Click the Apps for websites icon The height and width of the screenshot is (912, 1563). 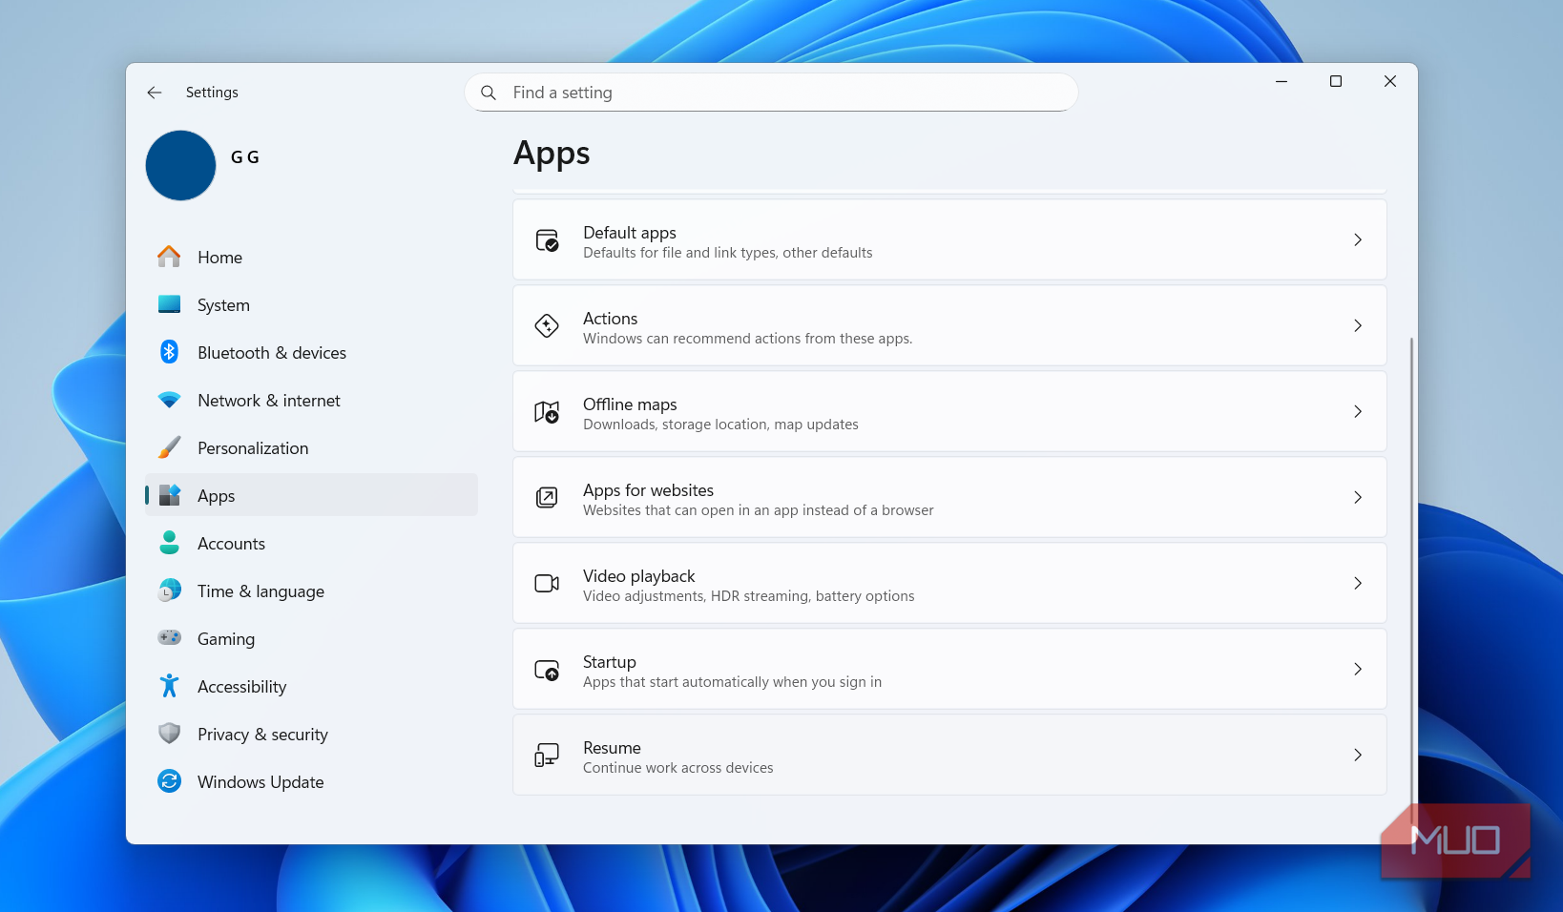click(x=547, y=498)
